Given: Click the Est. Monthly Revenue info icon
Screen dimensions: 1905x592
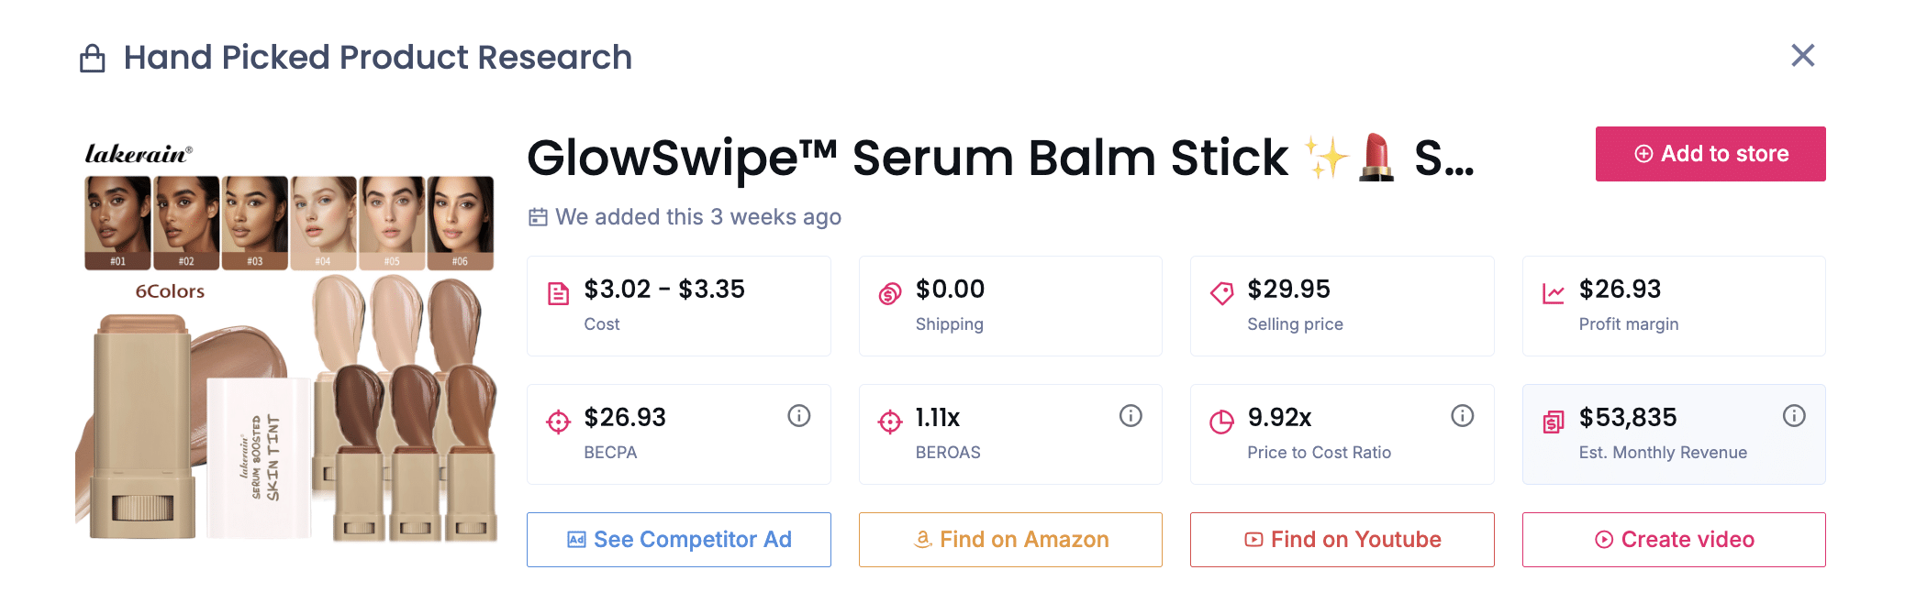Looking at the screenshot, I should tap(1794, 416).
